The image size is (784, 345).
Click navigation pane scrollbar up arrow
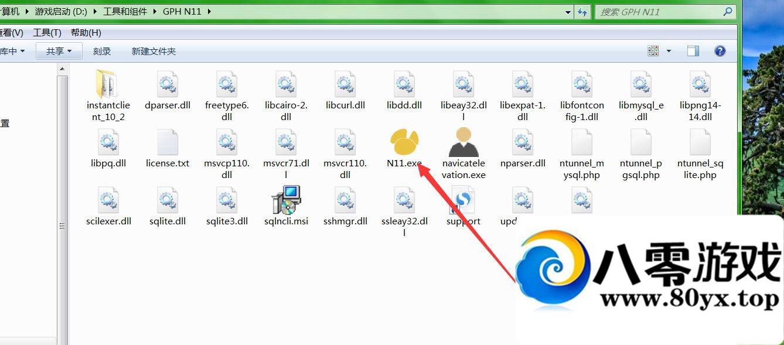62,69
